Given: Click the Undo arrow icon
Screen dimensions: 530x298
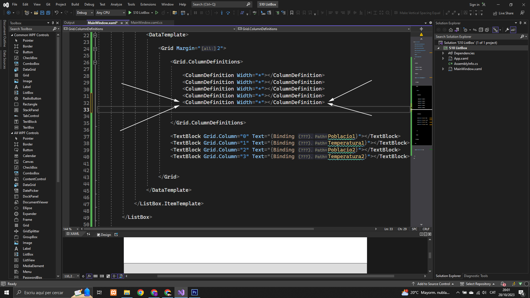Looking at the screenshot, I should click(56, 13).
